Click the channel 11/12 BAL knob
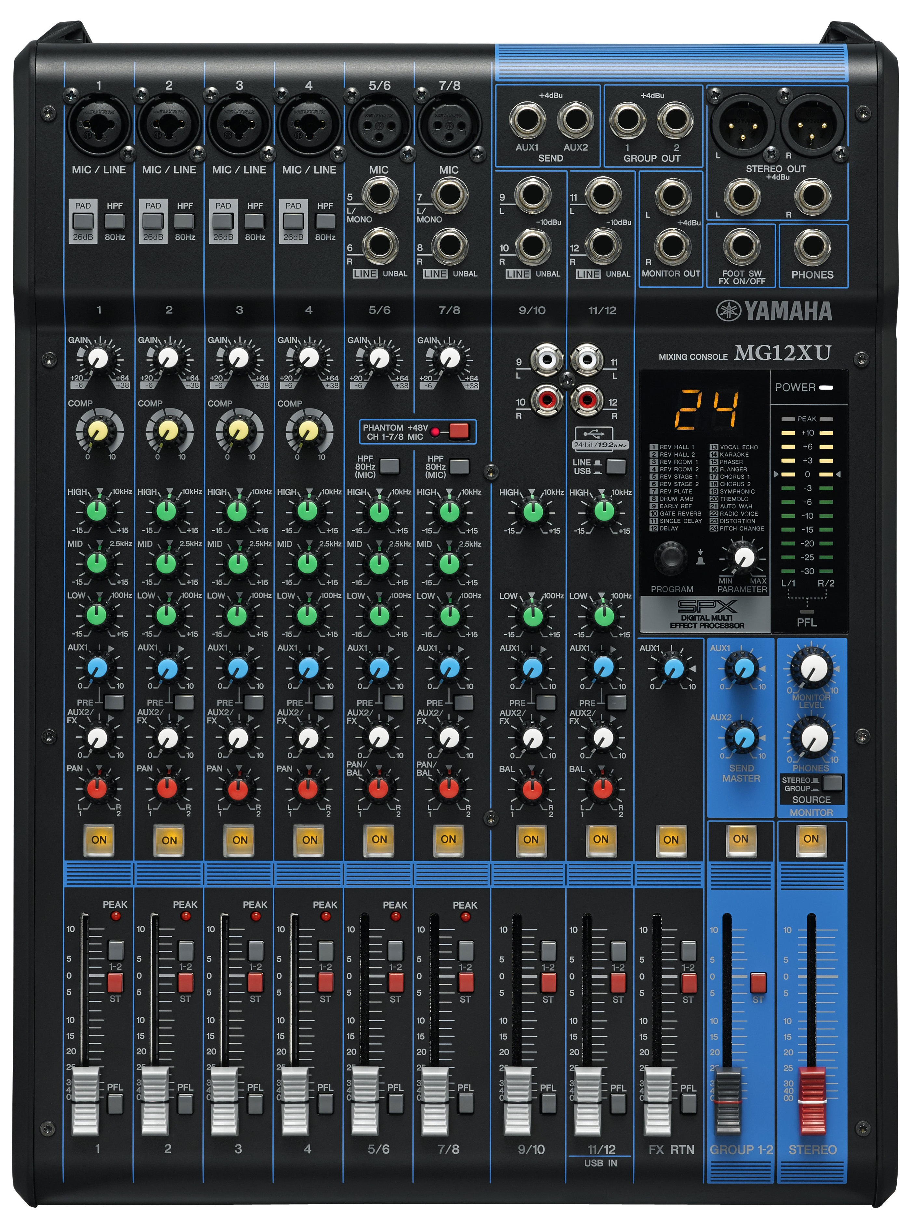The width and height of the screenshot is (908, 1218). coord(602,789)
